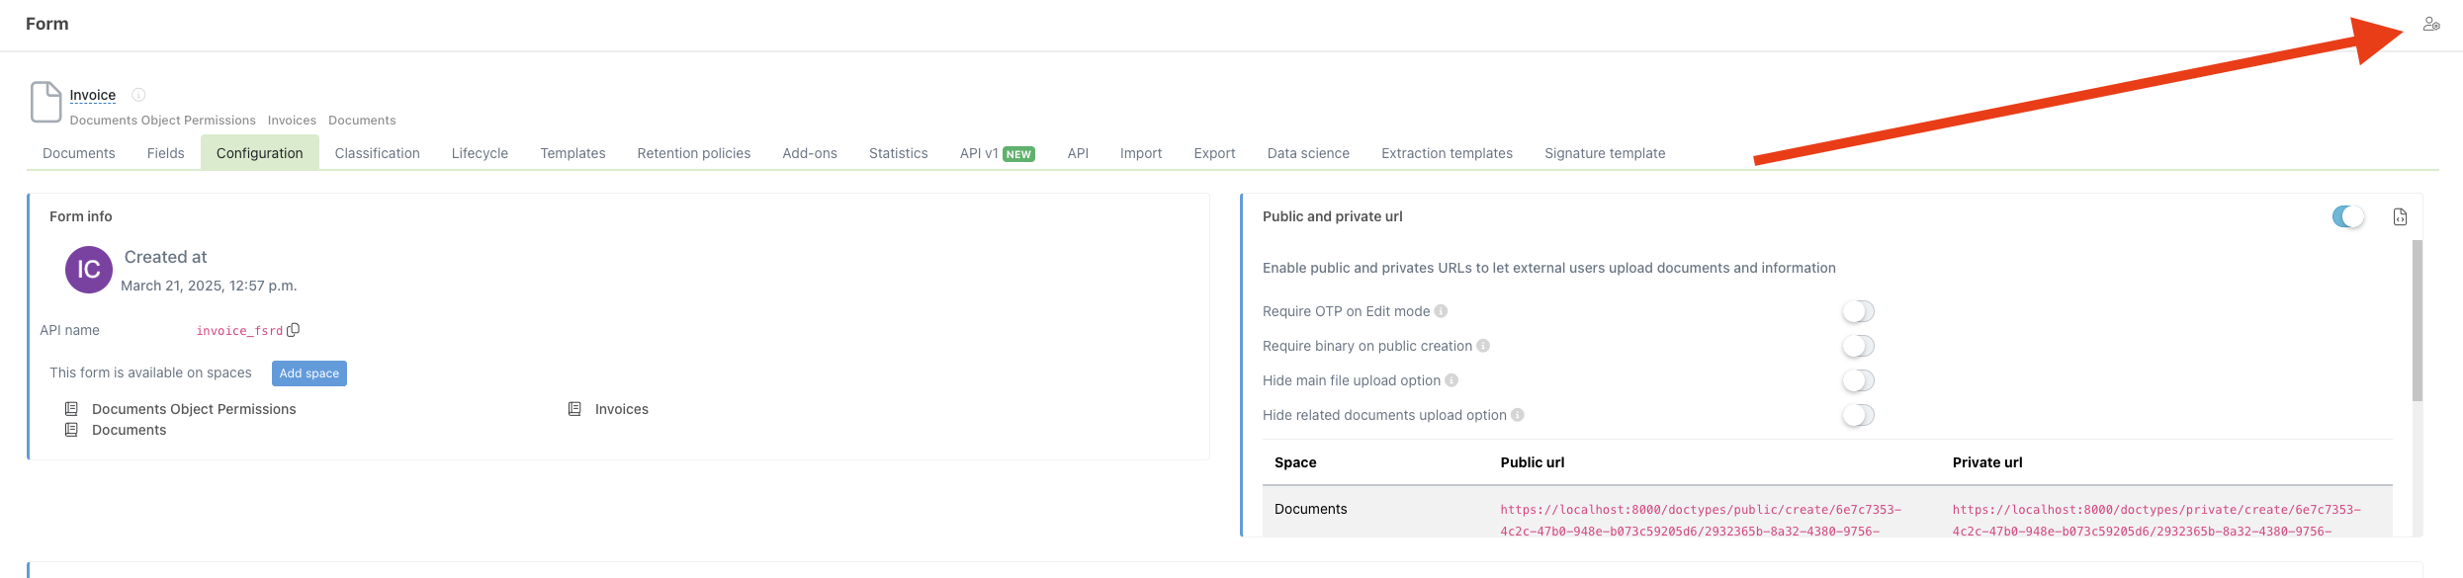Switch to the Lifecycle tab
The image size is (2463, 578).
(480, 153)
